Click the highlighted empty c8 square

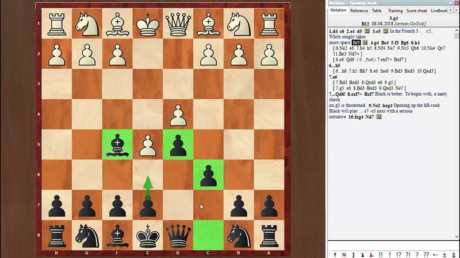[x=208, y=236]
